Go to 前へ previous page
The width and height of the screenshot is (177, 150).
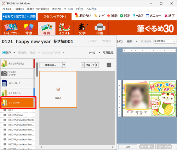(x=149, y=146)
